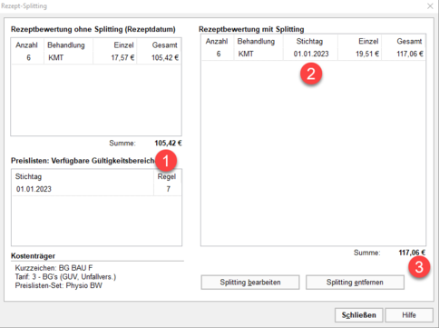The image size is (439, 328).
Task: Click the Tarif: 3 - BG's line
Action: (65, 277)
